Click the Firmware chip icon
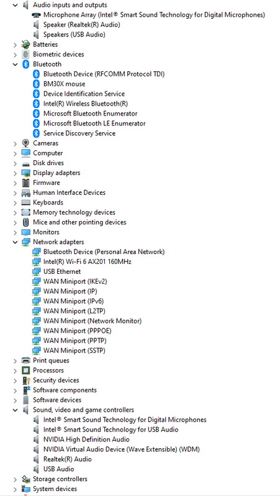 pyautogui.click(x=26, y=183)
